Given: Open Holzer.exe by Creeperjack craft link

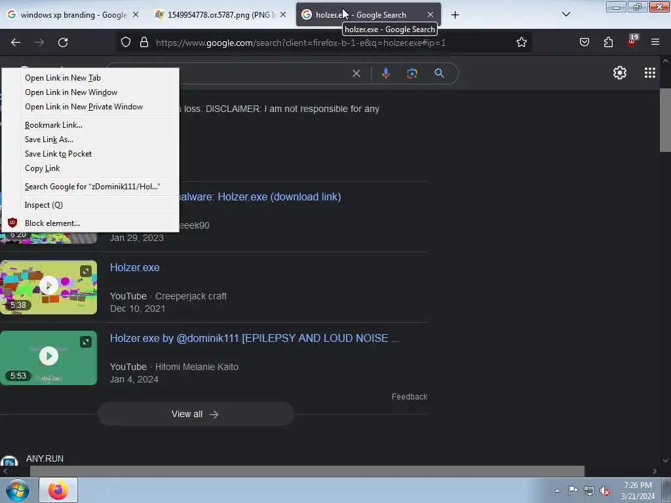Looking at the screenshot, I should tap(135, 267).
